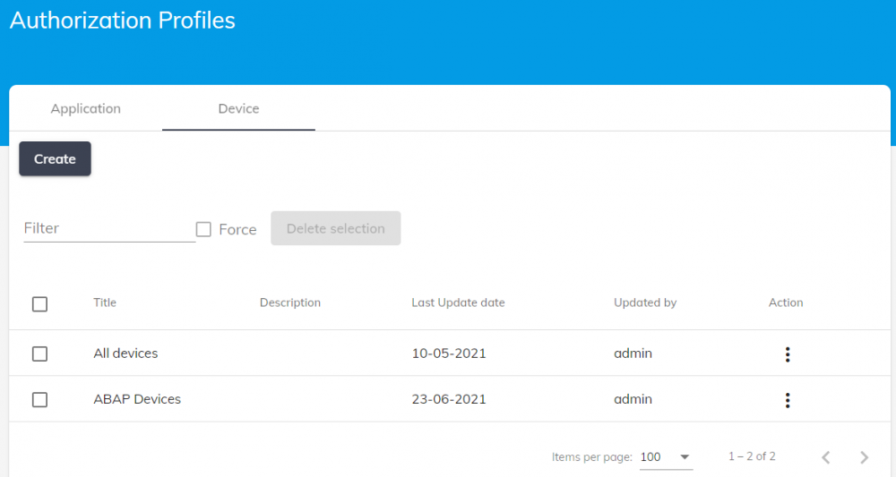The height and width of the screenshot is (477, 896).
Task: Check the All devices row checkbox
Action: tap(39, 353)
